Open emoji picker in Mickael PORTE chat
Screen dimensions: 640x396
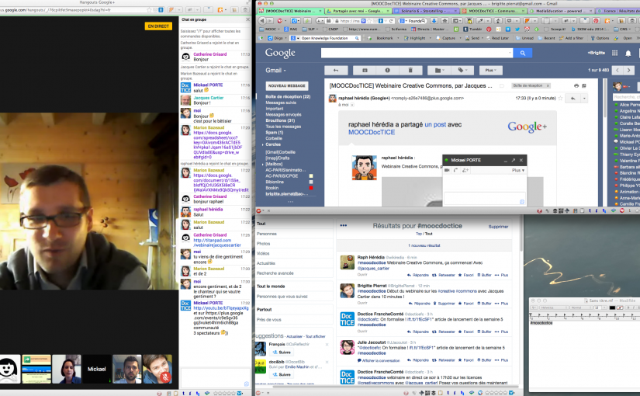[521, 201]
